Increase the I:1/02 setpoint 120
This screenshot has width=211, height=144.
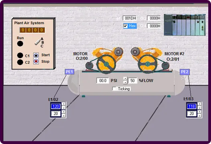point(63,104)
